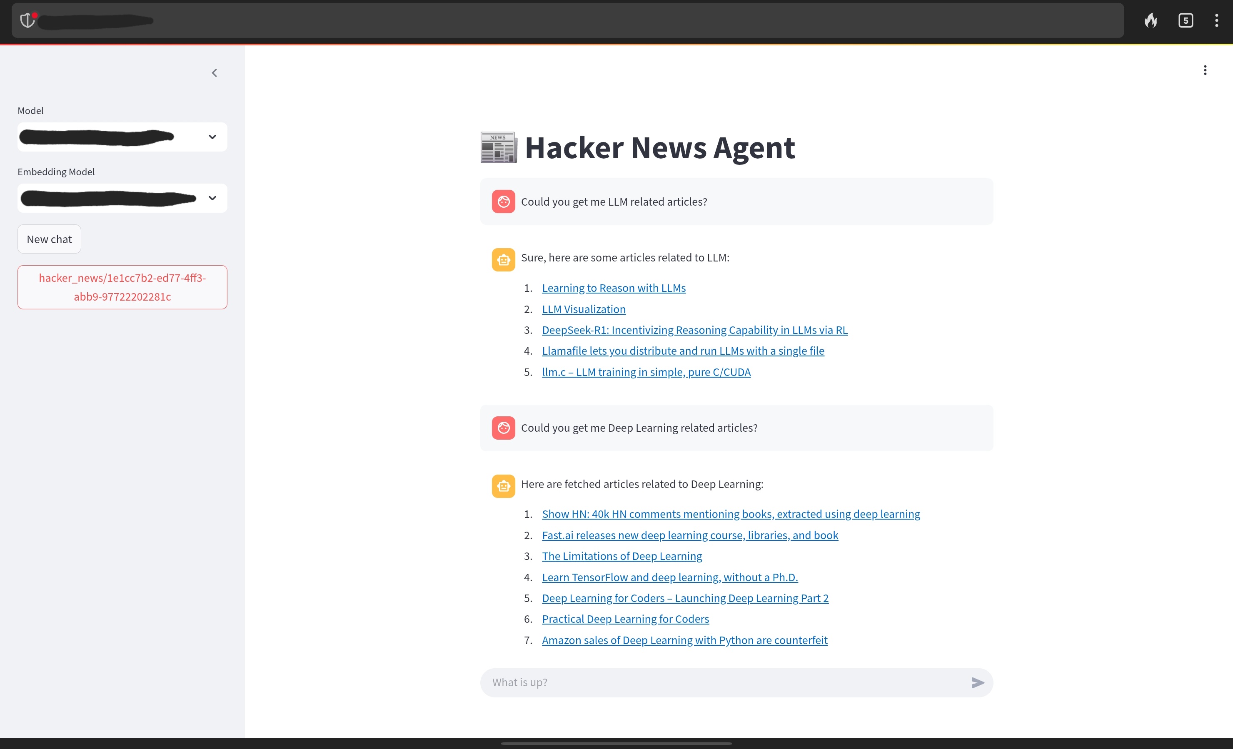Open 'Learning to Reason with LLMs' link
The width and height of the screenshot is (1233, 749).
coord(614,288)
